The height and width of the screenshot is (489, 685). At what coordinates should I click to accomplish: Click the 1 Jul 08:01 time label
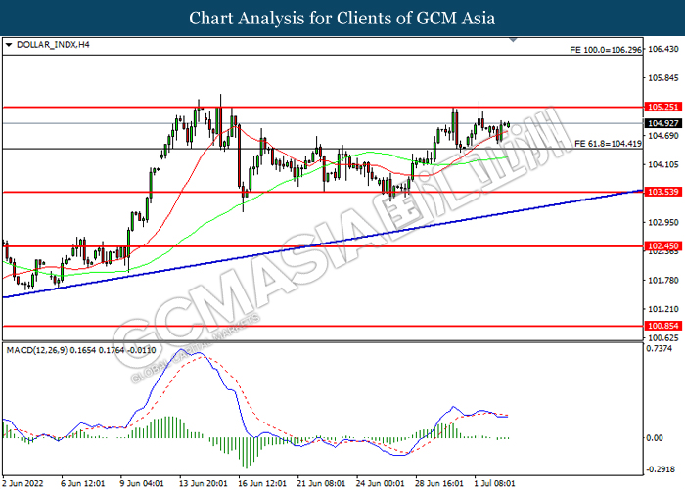pyautogui.click(x=494, y=483)
